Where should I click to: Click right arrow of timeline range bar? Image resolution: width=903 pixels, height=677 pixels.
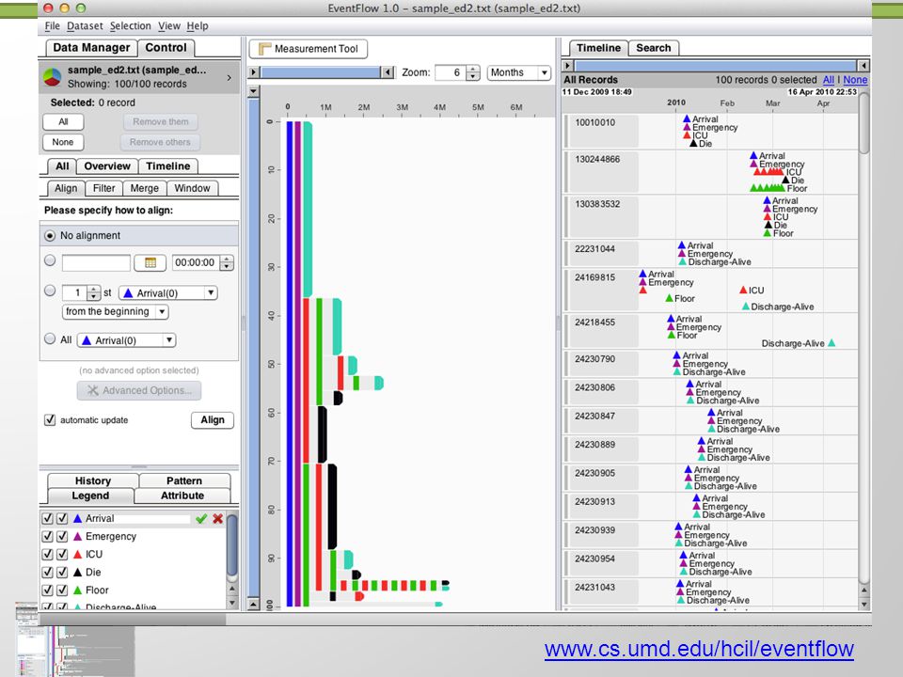pos(863,65)
